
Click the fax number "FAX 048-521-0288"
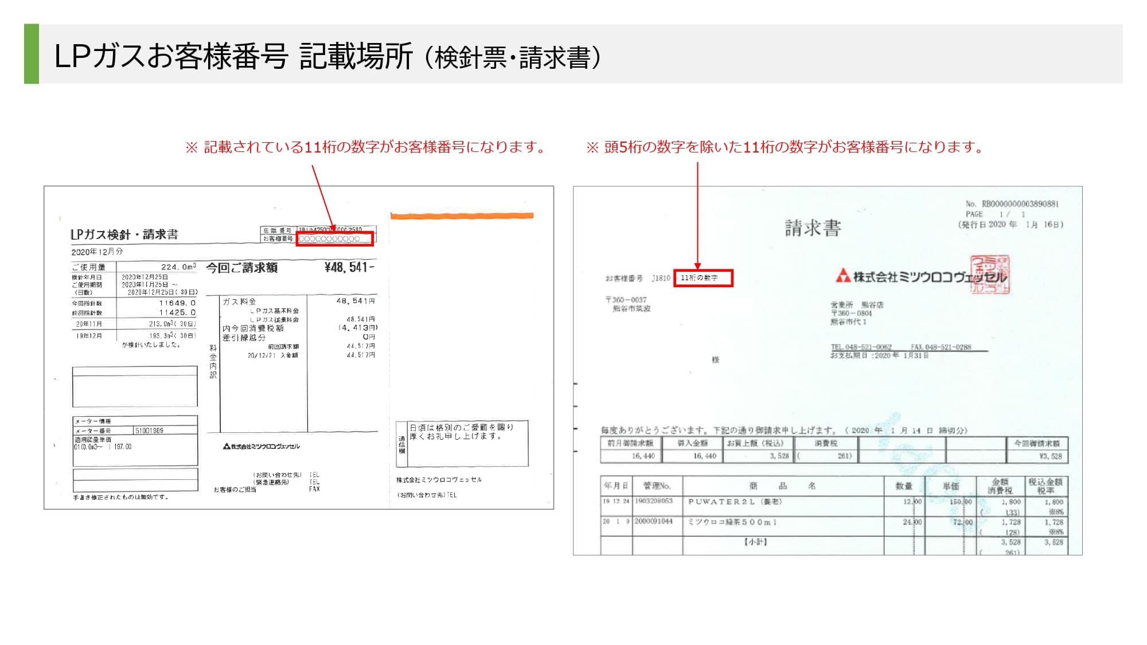tap(941, 347)
